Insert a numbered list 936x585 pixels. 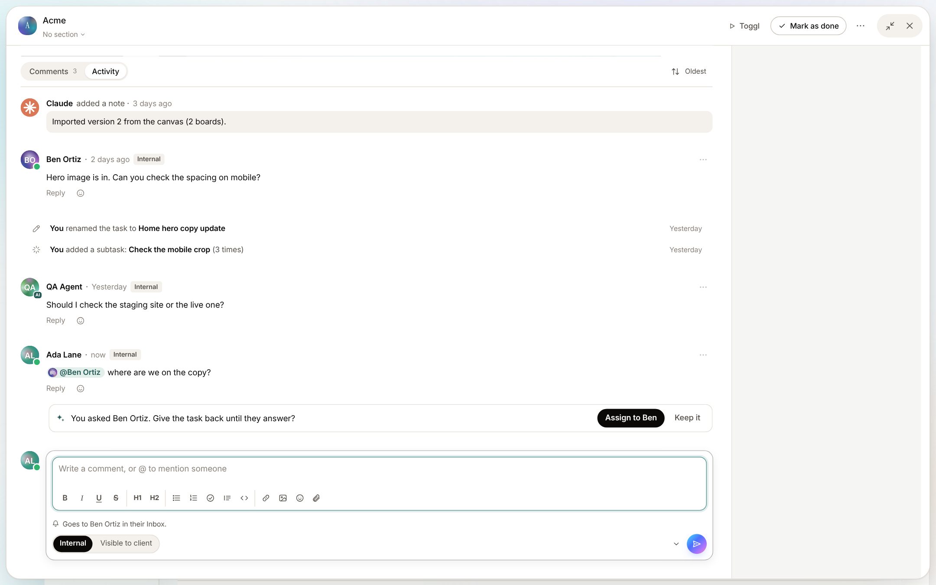[x=193, y=498]
